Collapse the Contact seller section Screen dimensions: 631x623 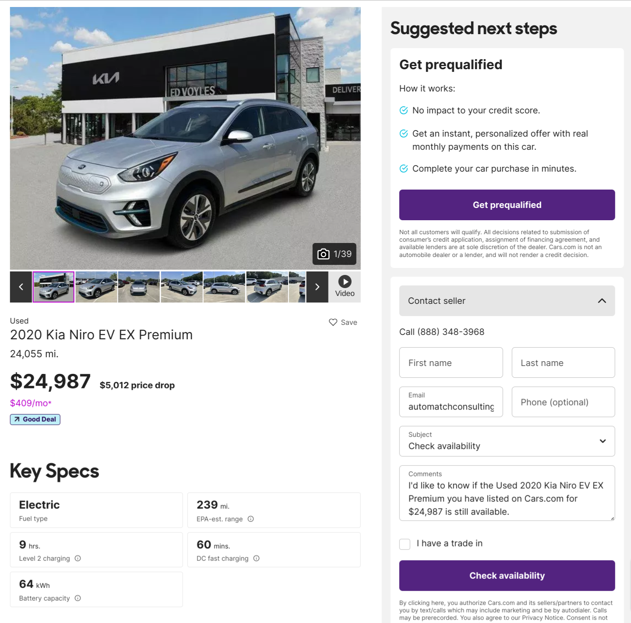pyautogui.click(x=602, y=301)
